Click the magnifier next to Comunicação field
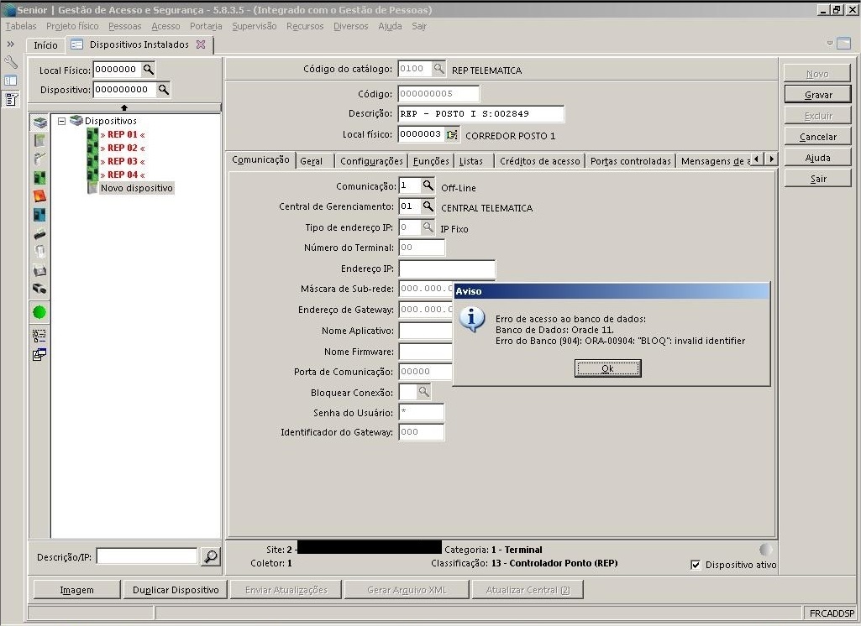 [x=428, y=185]
